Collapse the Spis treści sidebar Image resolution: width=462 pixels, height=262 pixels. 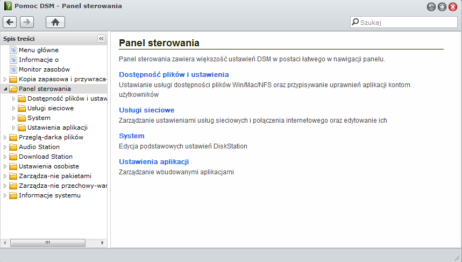[101, 39]
